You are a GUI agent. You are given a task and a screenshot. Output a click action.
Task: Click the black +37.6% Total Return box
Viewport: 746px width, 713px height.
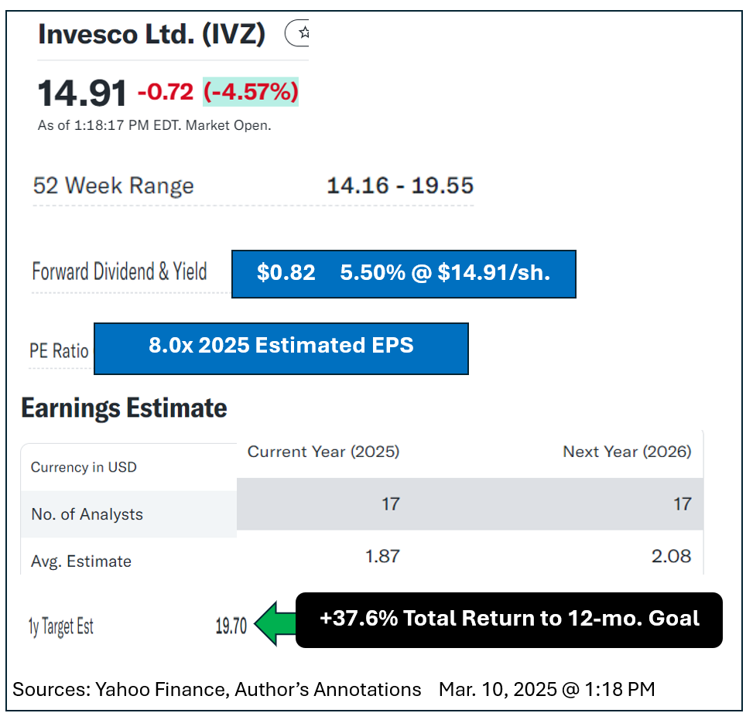508,619
